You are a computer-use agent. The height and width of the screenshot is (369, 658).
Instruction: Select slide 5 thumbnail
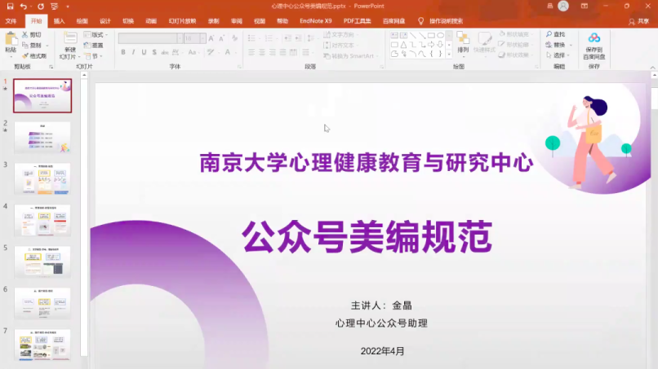(42, 261)
